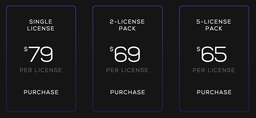The height and width of the screenshot is (118, 256).
Task: Click the 69 price number
Action: point(127,54)
